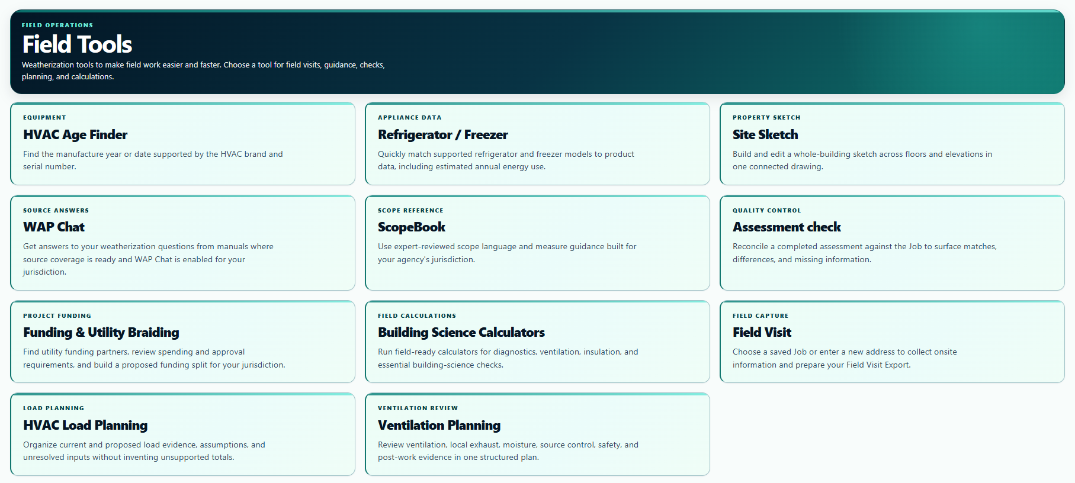
Task: Click the 'SOURCE ANSWERS' category label
Action: click(x=56, y=211)
